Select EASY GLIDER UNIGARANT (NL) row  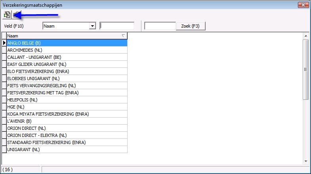(67, 64)
